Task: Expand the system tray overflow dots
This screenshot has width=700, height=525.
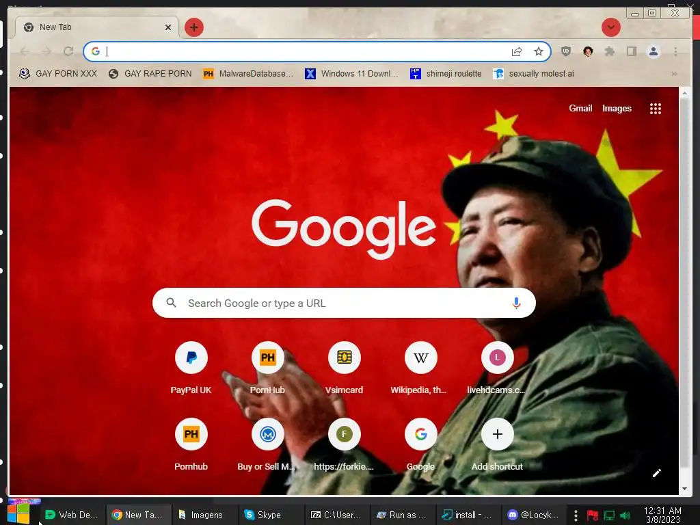Action: (576, 515)
